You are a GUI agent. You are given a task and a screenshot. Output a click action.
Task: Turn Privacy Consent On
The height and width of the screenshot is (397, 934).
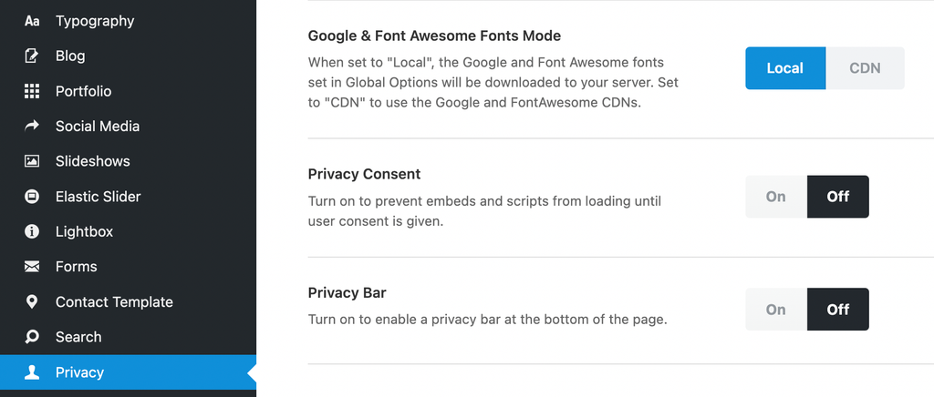tap(775, 197)
